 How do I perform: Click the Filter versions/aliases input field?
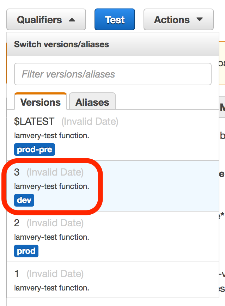click(x=112, y=74)
